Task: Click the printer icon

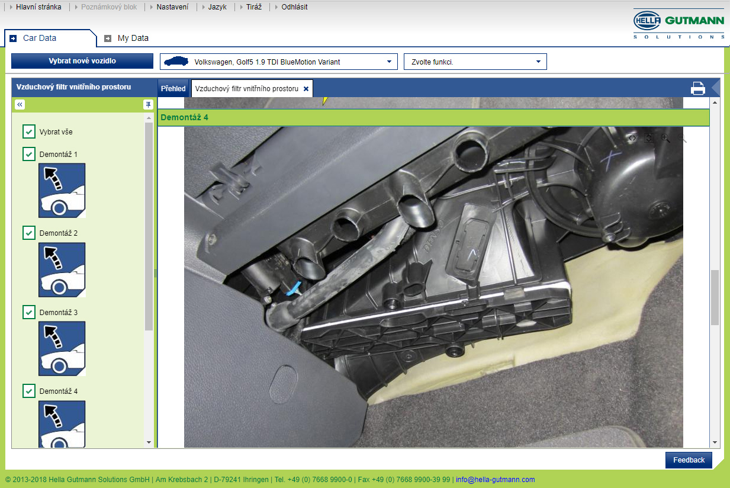Action: click(x=698, y=88)
